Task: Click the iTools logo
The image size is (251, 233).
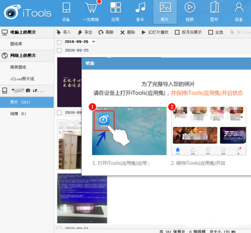Action: (28, 12)
